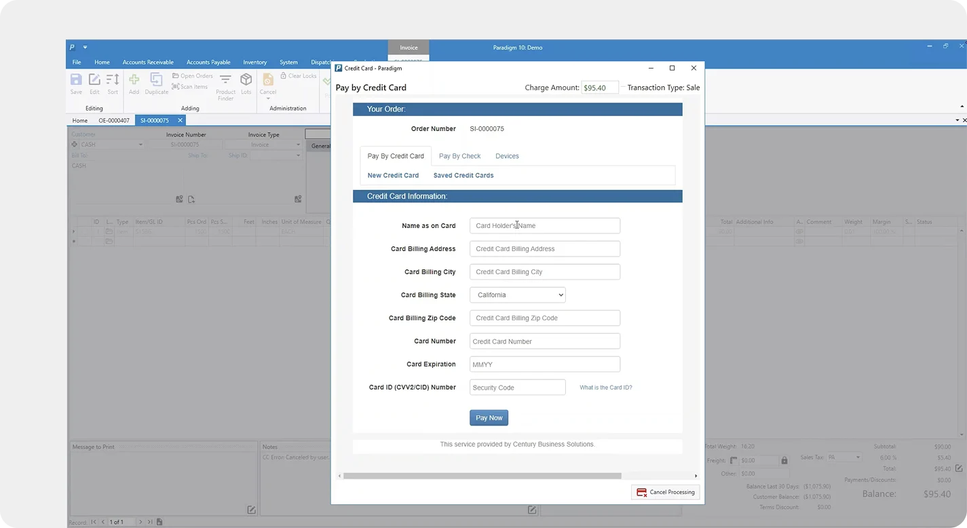
Task: Close the SI-0000075 document tab
Action: 180,120
